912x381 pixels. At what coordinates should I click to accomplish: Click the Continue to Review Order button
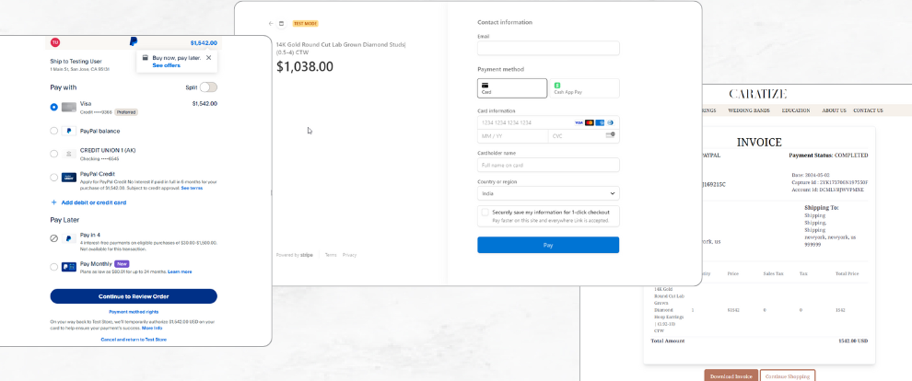[x=134, y=296]
